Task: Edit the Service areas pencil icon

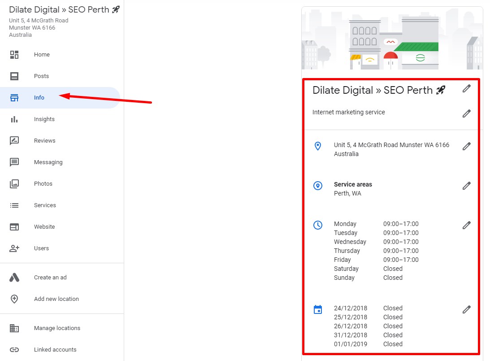Action: pos(467,186)
